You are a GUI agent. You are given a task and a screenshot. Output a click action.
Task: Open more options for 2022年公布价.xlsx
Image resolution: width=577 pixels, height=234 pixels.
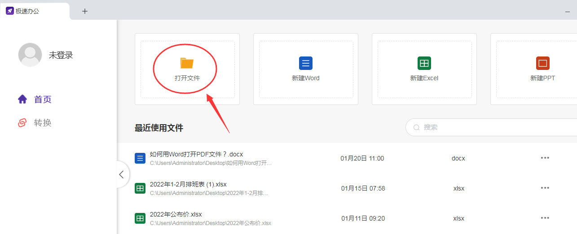coord(545,218)
